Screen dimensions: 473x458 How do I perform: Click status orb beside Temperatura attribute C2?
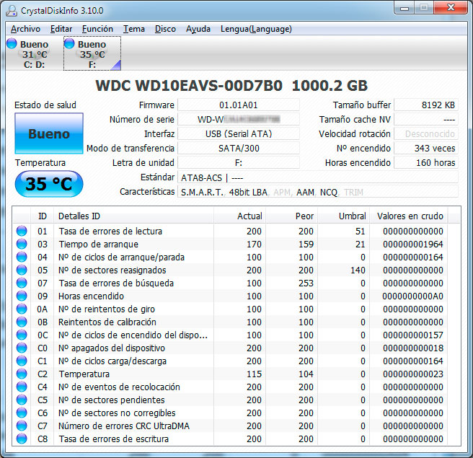click(22, 374)
